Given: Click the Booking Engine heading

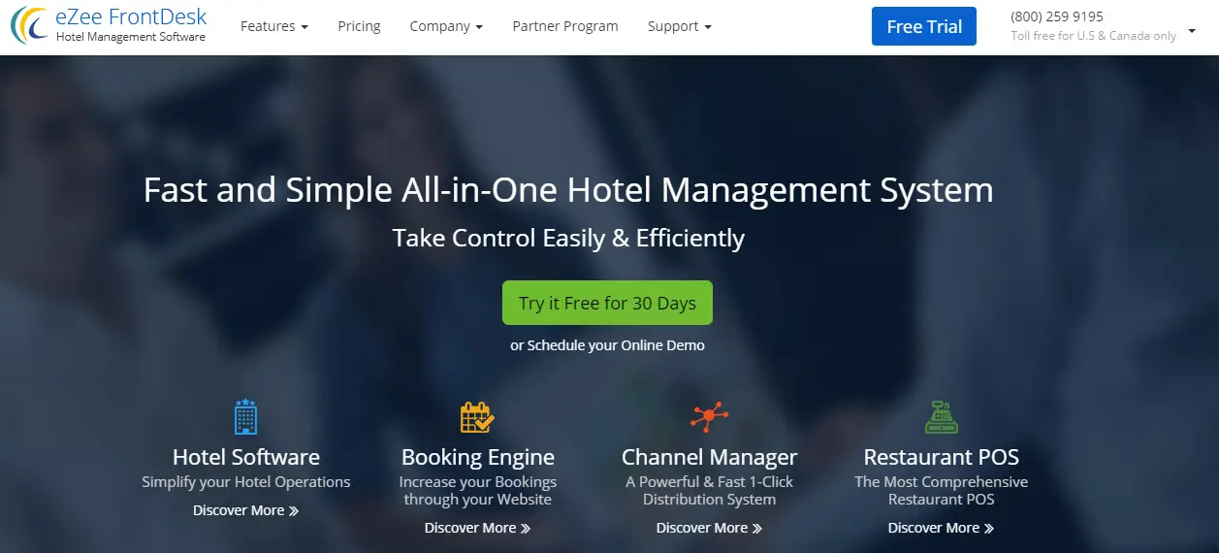Looking at the screenshot, I should coord(478,457).
